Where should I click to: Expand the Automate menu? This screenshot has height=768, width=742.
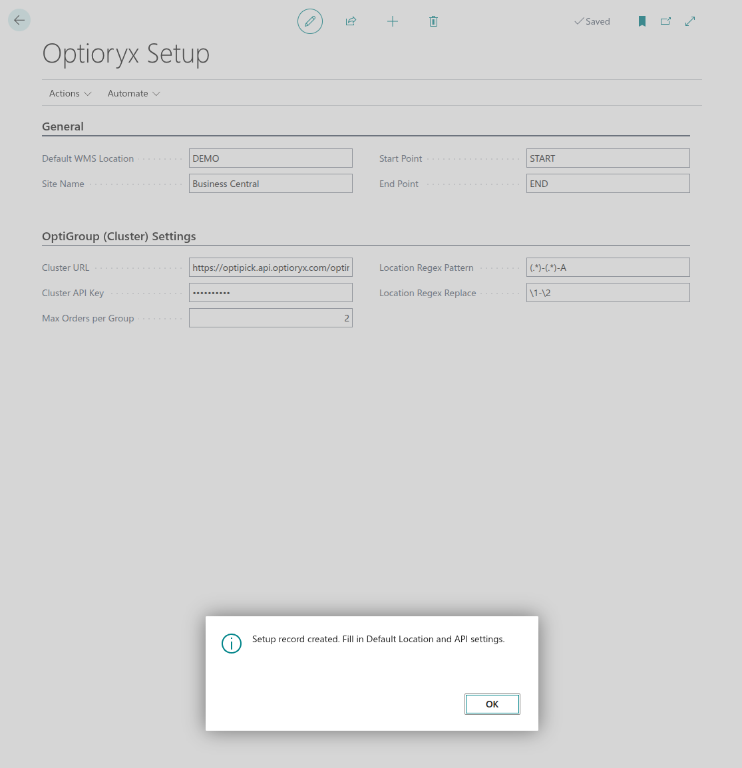click(134, 93)
